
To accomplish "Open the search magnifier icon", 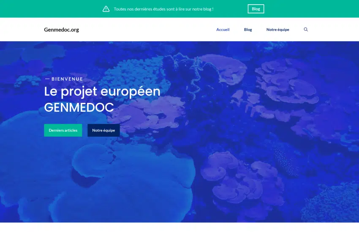I will (306, 30).
